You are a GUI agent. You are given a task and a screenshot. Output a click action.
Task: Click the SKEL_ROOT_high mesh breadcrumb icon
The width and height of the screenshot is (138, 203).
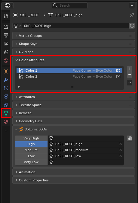click(x=51, y=15)
